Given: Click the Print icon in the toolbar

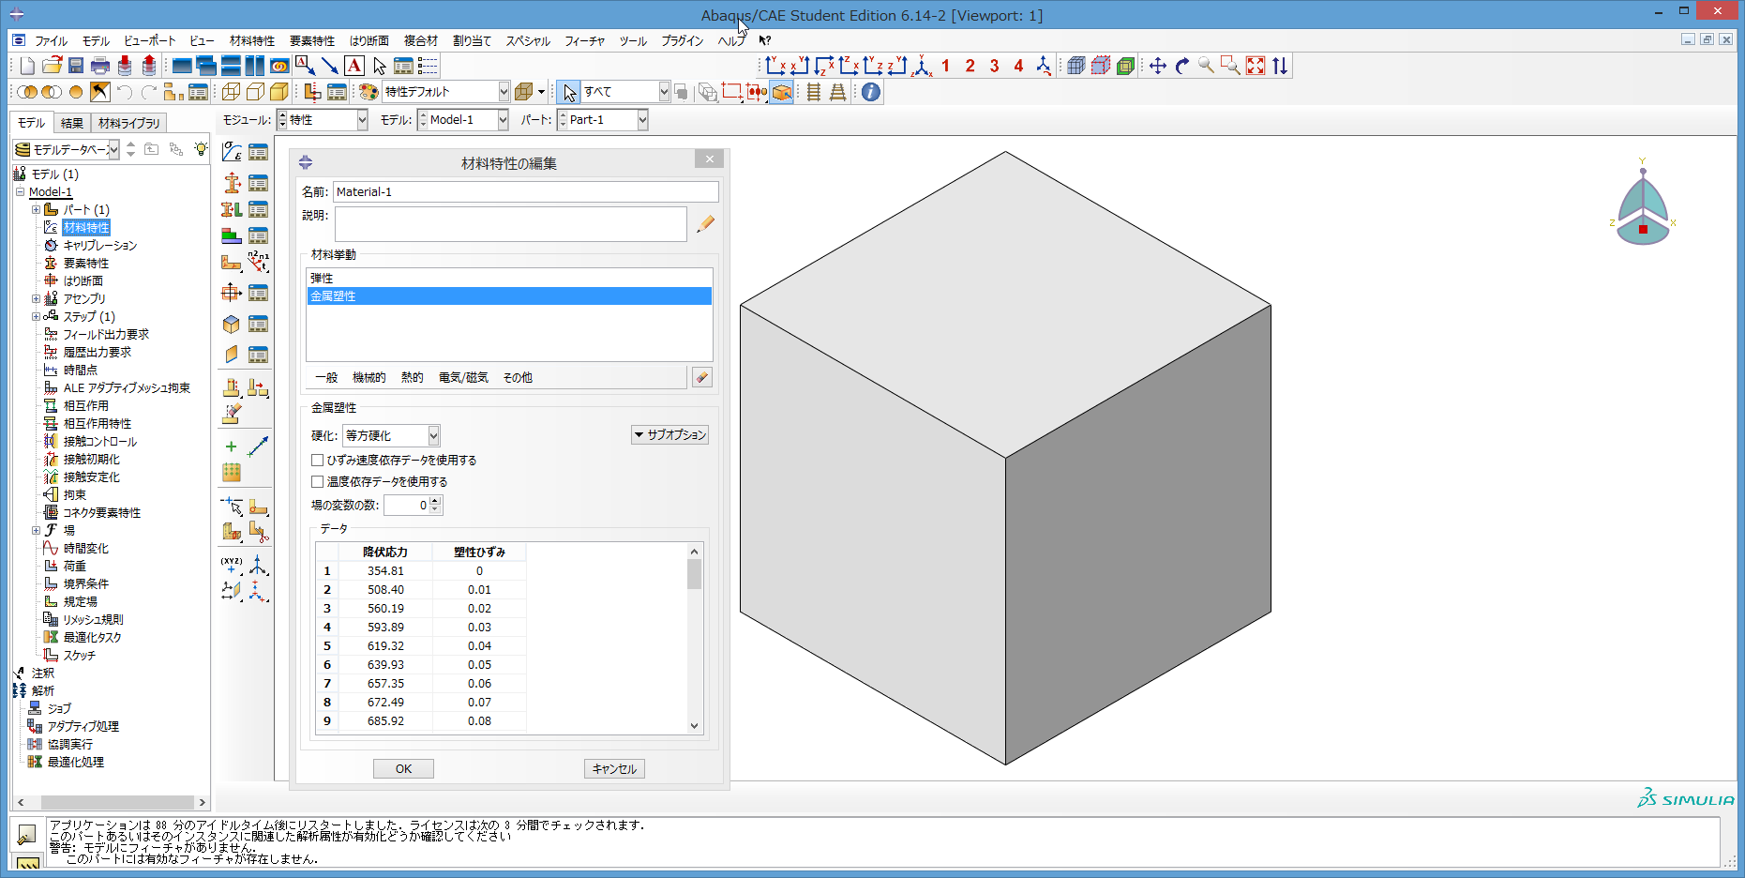Looking at the screenshot, I should pos(100,66).
